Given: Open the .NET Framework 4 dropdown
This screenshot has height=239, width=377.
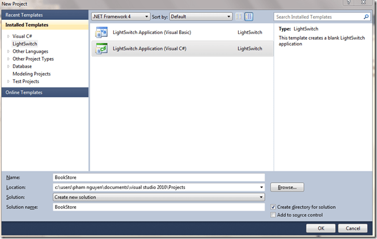Looking at the screenshot, I should [121, 16].
